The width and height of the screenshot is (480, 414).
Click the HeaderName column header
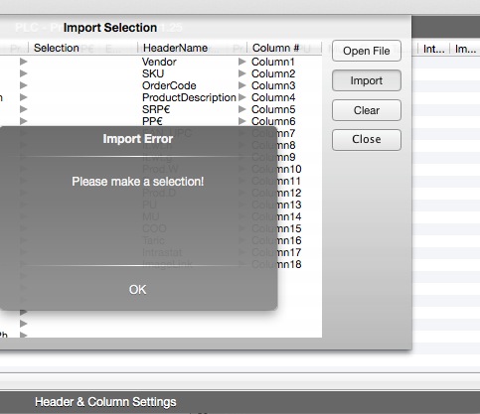pyautogui.click(x=175, y=48)
